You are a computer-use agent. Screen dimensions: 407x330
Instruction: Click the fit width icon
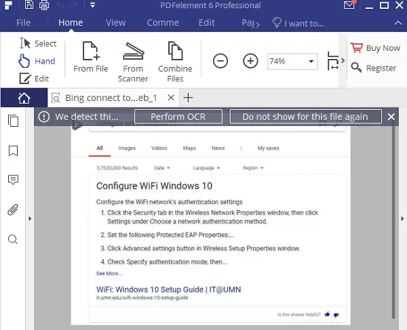[333, 61]
